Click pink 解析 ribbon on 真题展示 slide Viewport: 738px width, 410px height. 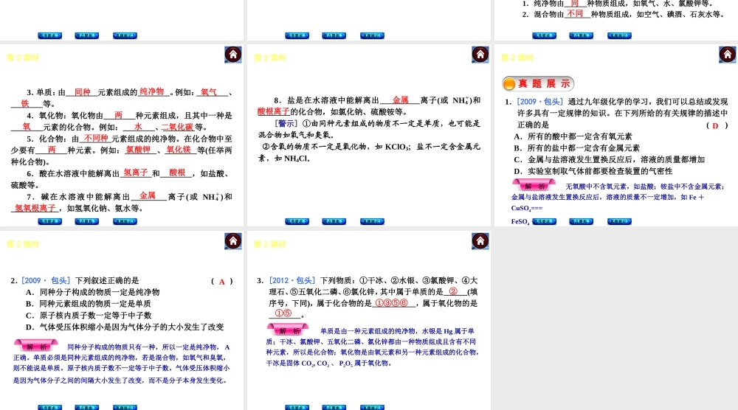[x=534, y=185]
